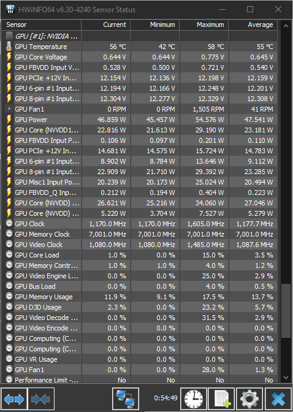This screenshot has height=412, width=293.
Task: Select the GPU Memory Usage label
Action: pos(44,297)
